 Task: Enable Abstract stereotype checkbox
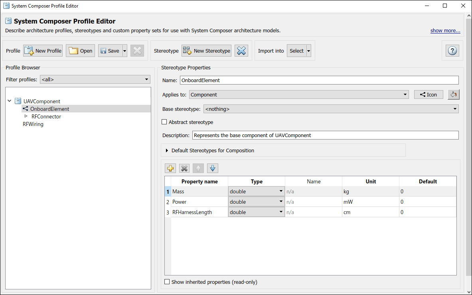164,122
